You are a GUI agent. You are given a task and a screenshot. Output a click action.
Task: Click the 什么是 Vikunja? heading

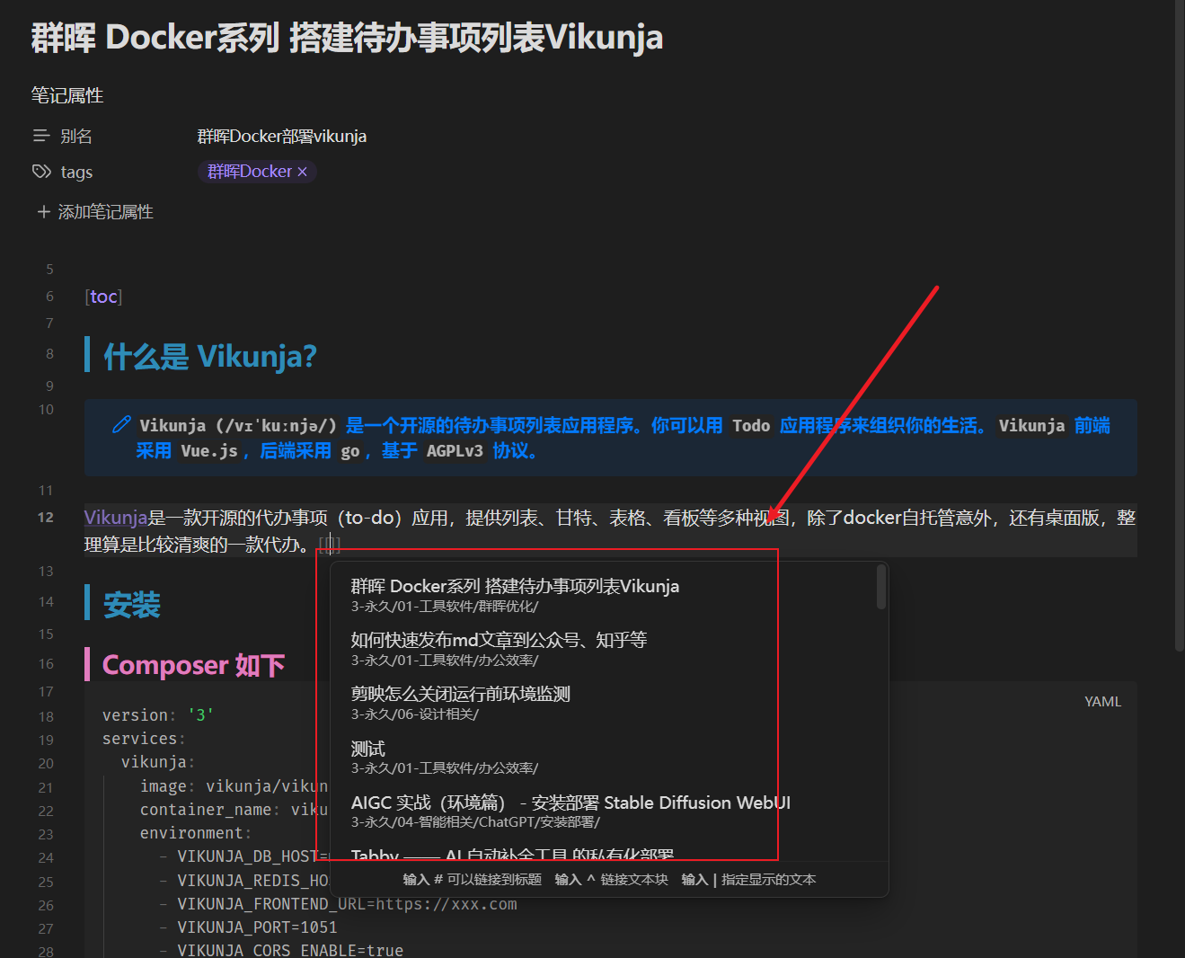pyautogui.click(x=210, y=357)
